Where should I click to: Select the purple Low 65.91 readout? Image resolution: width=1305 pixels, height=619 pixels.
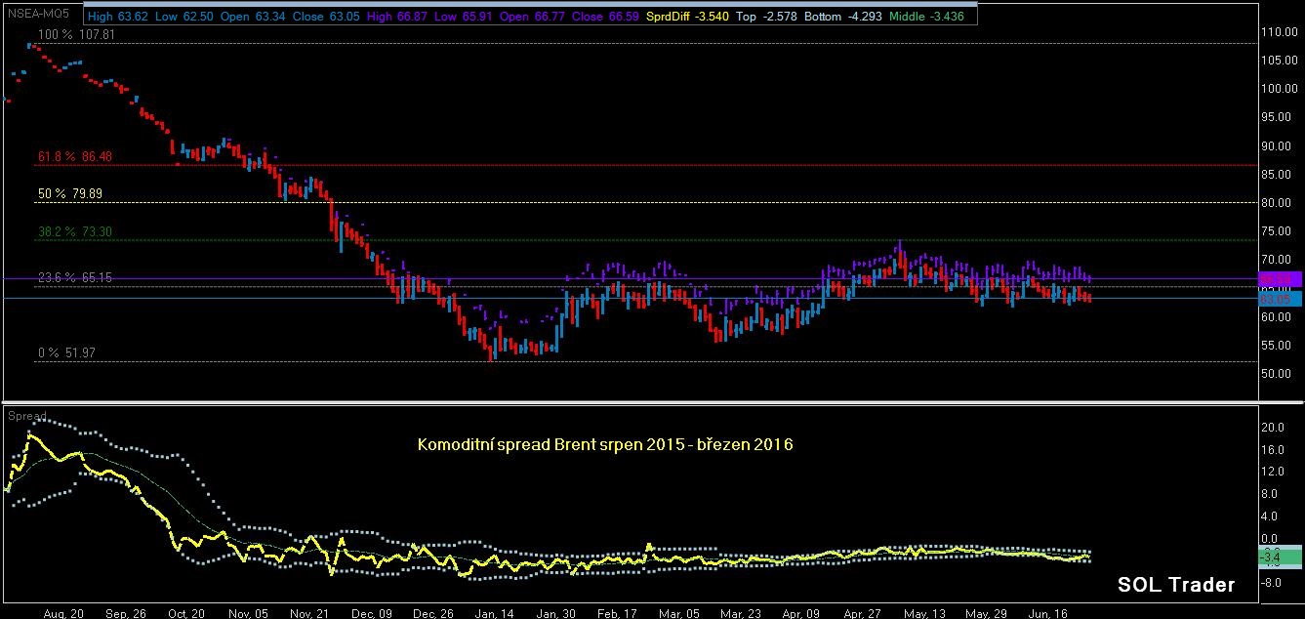tap(463, 17)
